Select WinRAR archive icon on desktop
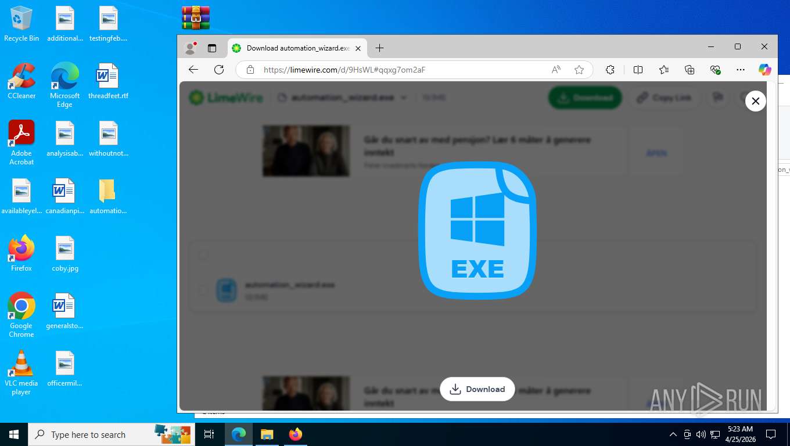Viewport: 790px width, 446px height. (196, 17)
